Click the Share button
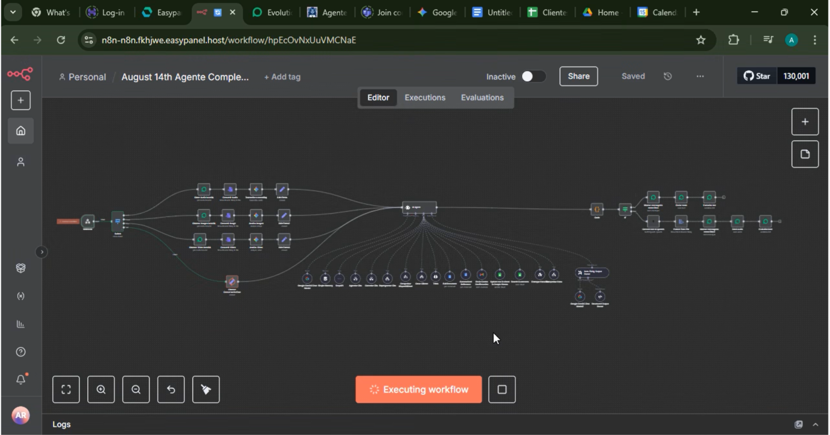 click(578, 76)
